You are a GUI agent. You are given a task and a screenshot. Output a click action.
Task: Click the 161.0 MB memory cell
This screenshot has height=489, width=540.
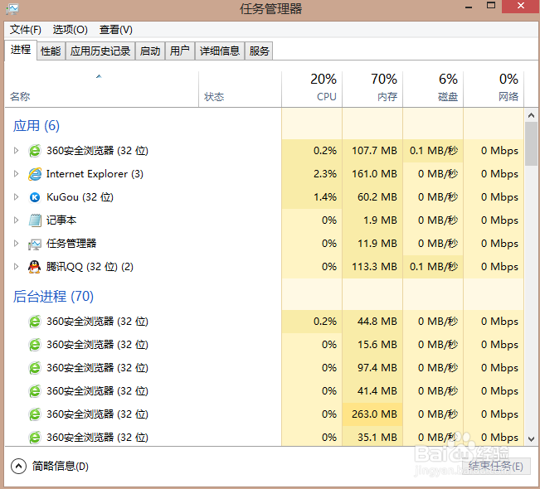[372, 174]
